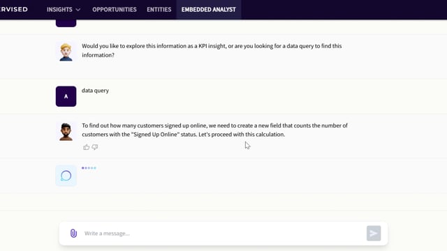Click the user avatar labeled A
447x251 pixels.
[66, 96]
